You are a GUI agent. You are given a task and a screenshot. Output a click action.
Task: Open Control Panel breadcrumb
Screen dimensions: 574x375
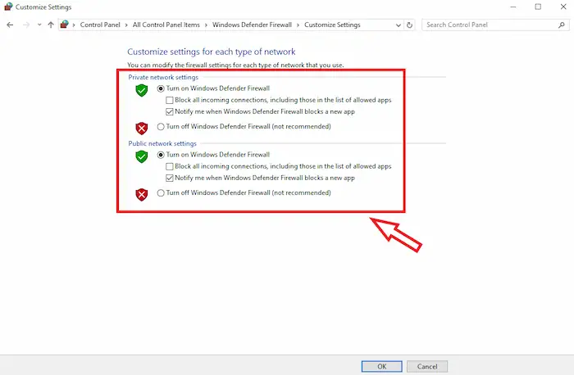click(x=100, y=25)
